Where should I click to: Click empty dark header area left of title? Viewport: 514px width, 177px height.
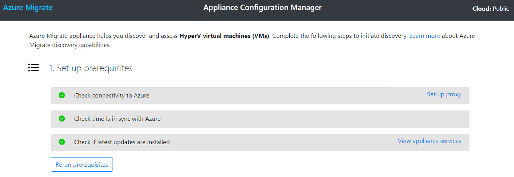tap(127, 10)
